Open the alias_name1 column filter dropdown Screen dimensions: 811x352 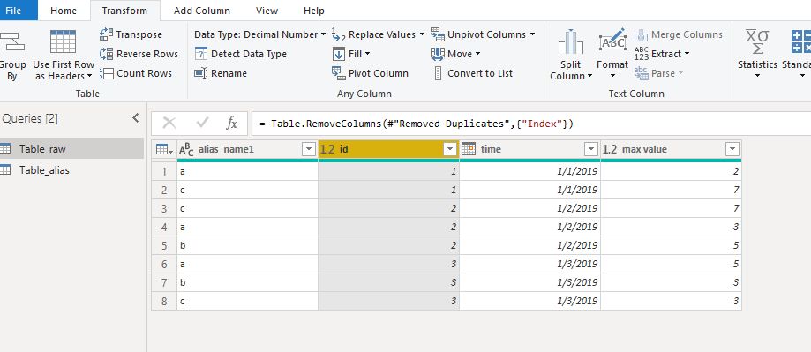click(309, 149)
